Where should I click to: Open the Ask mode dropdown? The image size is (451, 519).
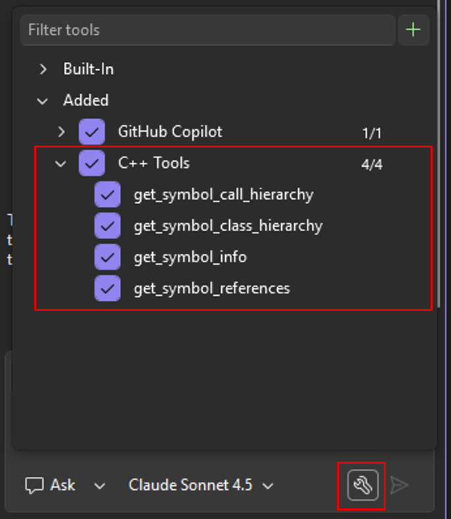pyautogui.click(x=99, y=486)
